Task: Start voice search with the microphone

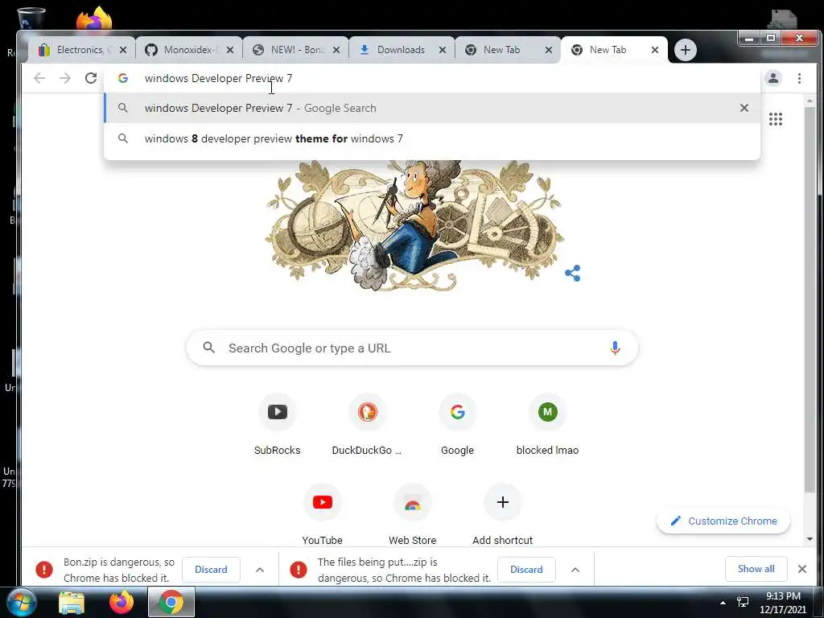Action: coord(615,348)
